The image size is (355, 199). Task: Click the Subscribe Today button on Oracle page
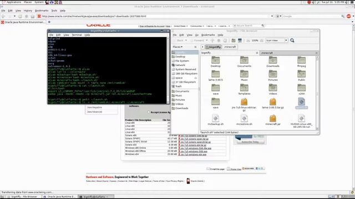tap(250, 142)
